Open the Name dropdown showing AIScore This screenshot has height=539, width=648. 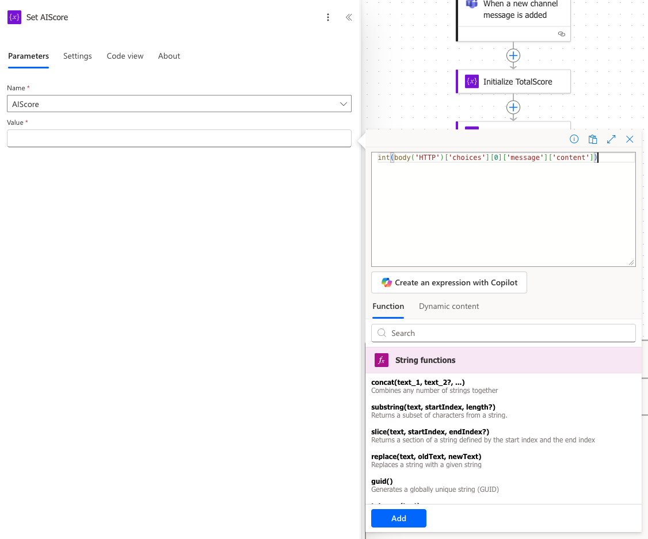point(179,104)
